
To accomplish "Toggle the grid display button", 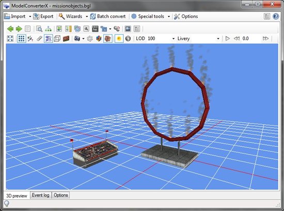I will pos(21,38).
